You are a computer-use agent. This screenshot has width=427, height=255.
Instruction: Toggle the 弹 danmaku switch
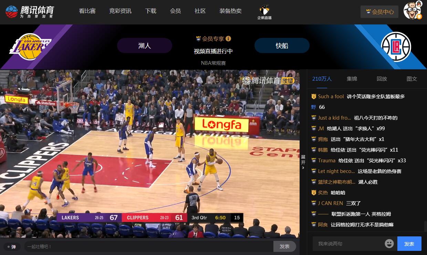[x=12, y=247]
